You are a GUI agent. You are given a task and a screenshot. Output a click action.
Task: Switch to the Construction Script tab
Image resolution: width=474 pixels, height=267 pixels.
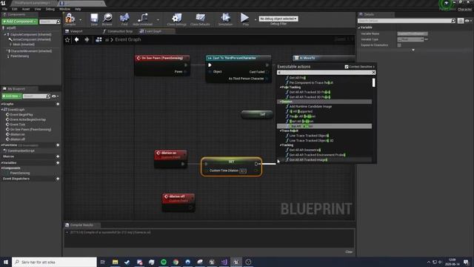tap(120, 31)
